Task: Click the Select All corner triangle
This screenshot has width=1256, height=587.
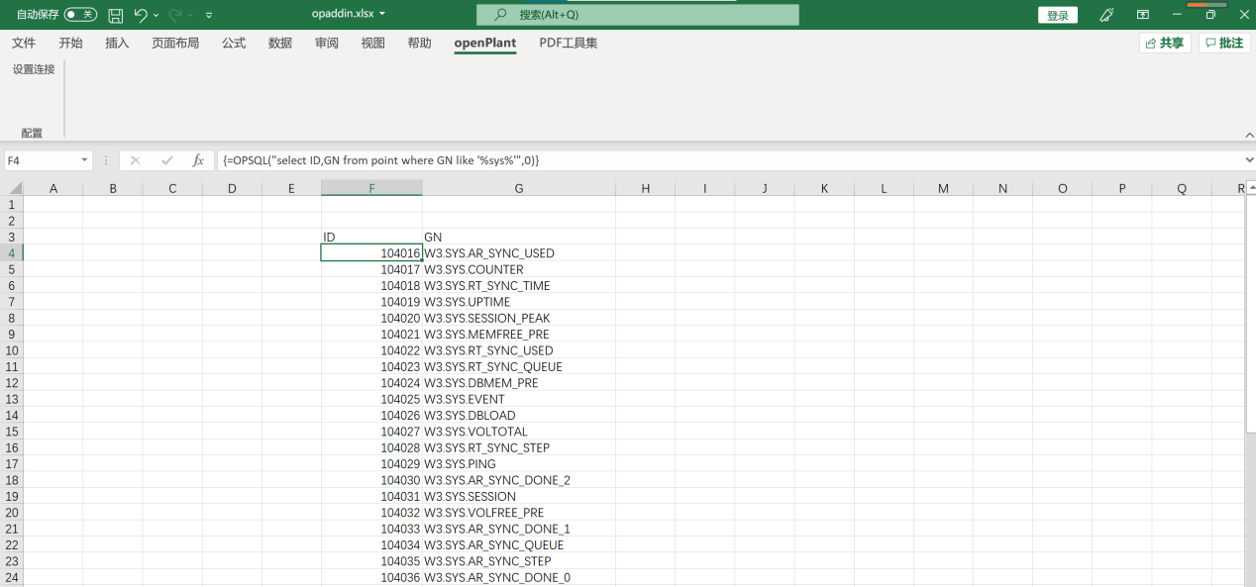Action: pos(15,188)
